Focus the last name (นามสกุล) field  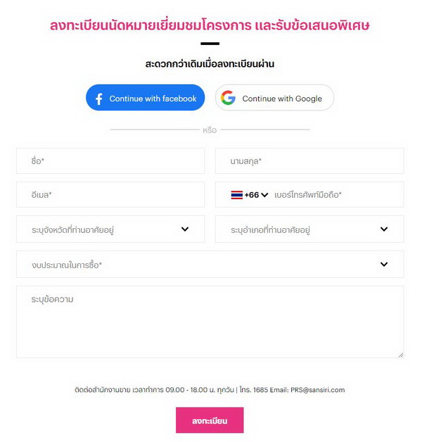point(309,161)
